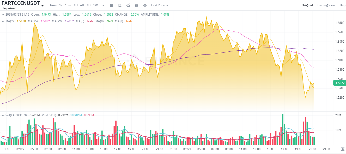346x154 pixels.
Task: Click the current price tag 1.5522
Action: coord(339,83)
